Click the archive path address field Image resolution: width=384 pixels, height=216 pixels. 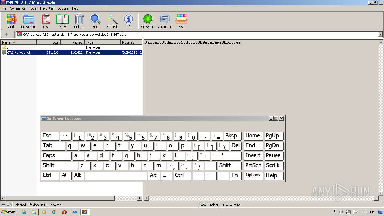tap(197, 34)
